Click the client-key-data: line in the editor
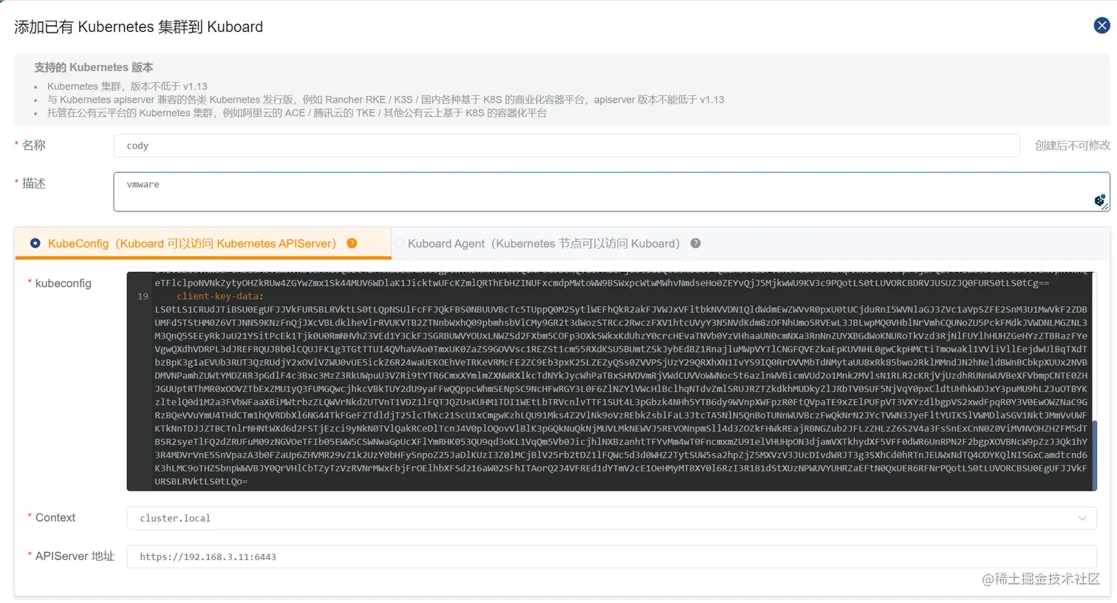1117x603 pixels. pos(220,296)
